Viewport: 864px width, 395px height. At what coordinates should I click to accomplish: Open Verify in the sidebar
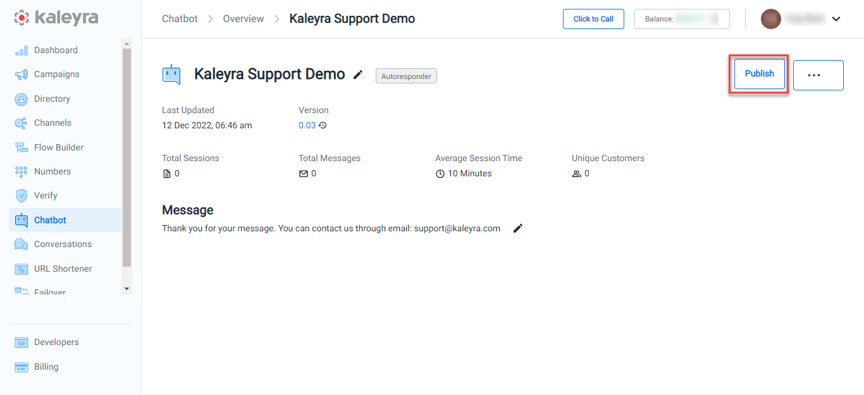[46, 196]
